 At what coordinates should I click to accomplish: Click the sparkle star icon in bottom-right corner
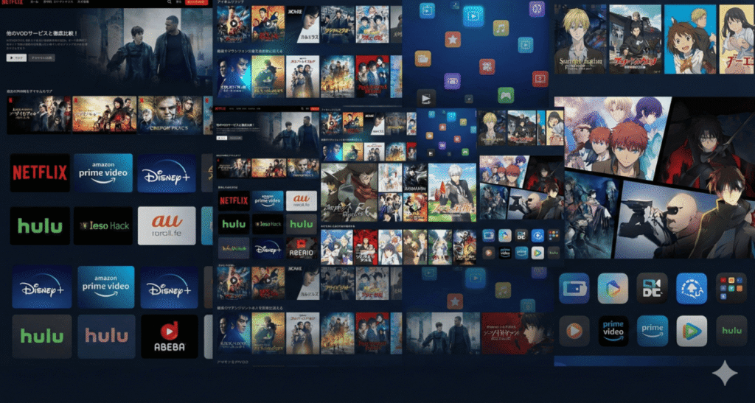coord(724,374)
